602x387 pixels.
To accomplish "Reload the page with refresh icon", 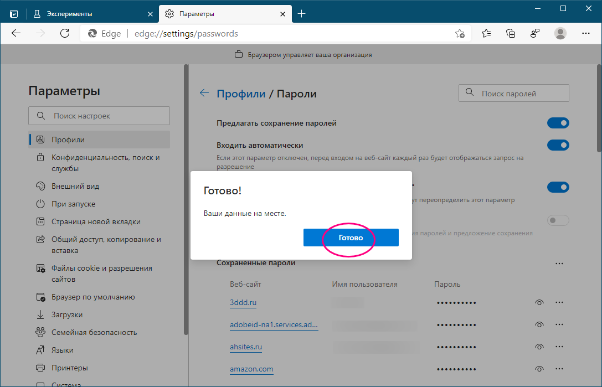I will 65,33.
